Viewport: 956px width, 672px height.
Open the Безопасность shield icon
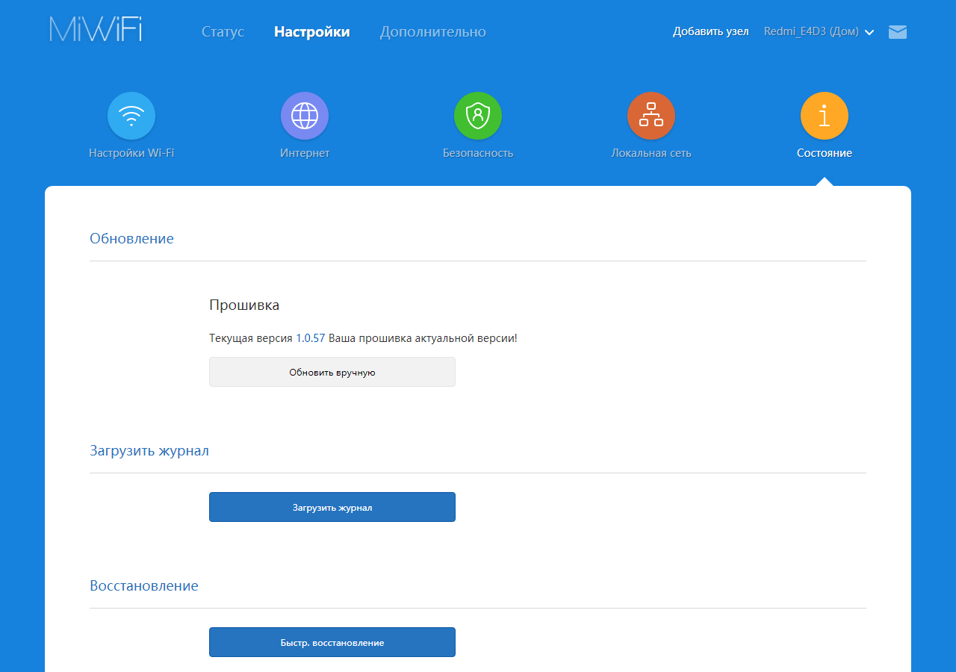(x=478, y=116)
